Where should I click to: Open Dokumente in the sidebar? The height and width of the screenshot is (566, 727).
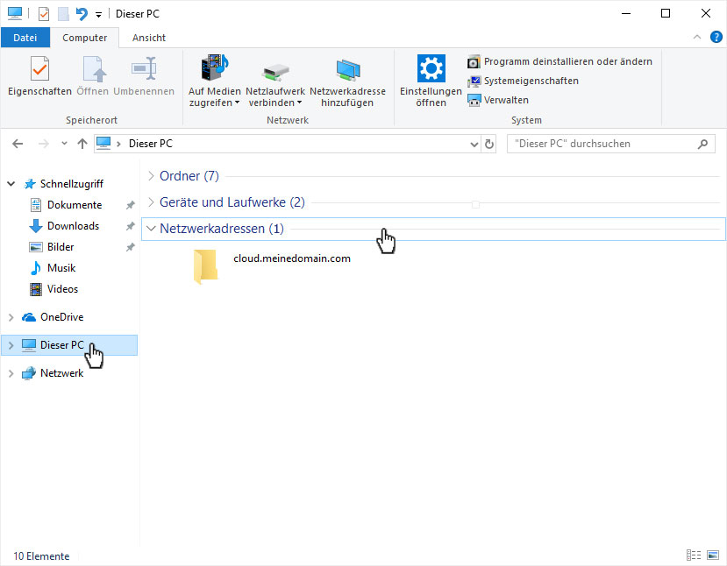75,205
